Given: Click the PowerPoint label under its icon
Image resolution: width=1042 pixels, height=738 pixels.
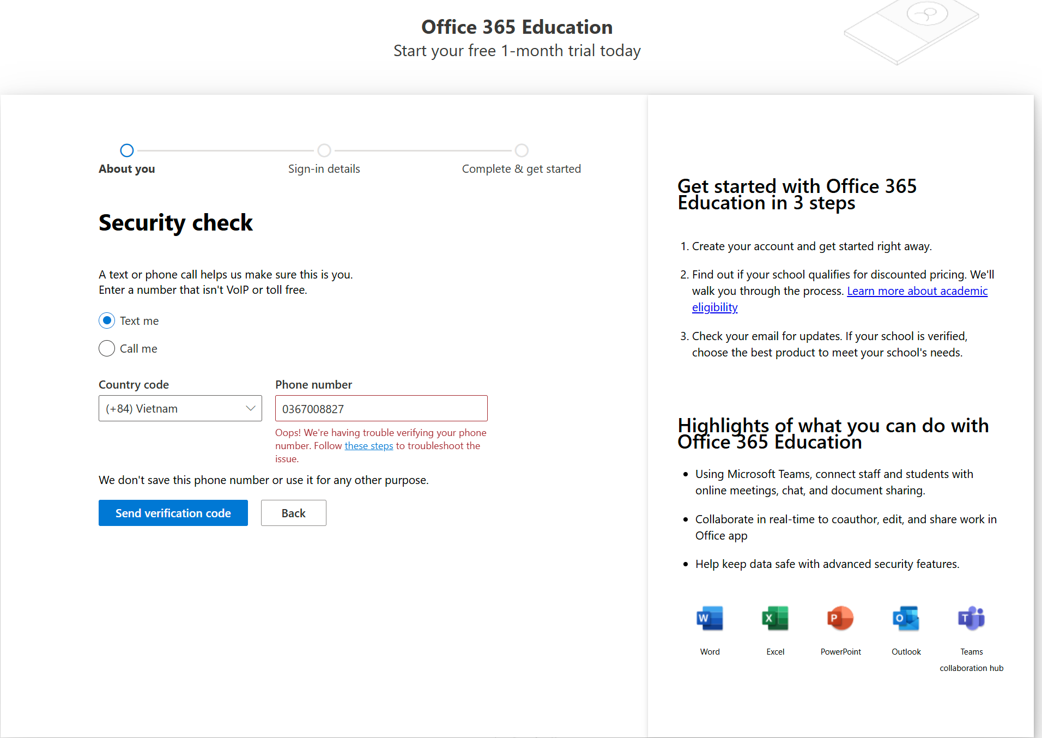Looking at the screenshot, I should click(x=840, y=652).
